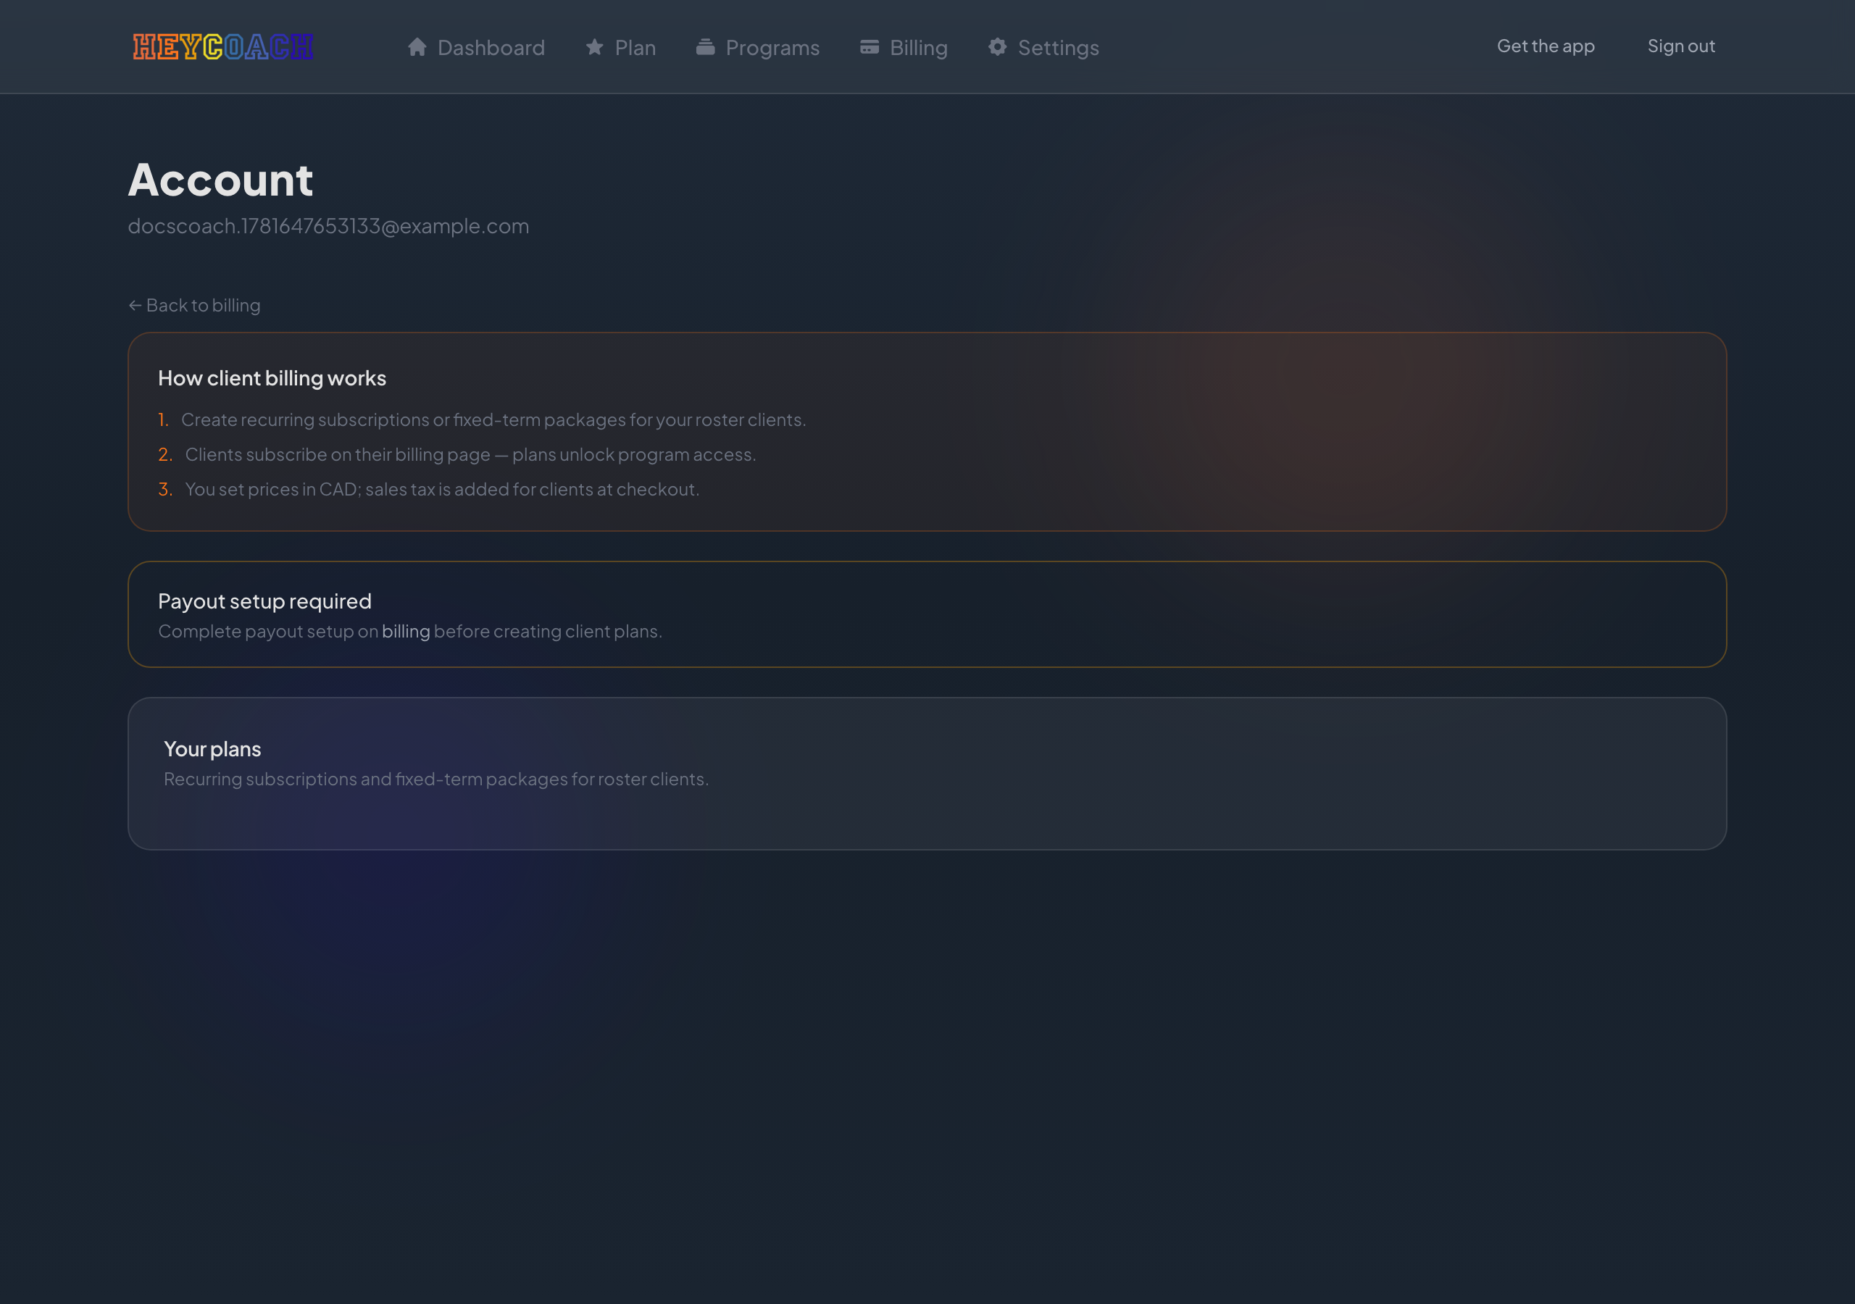This screenshot has width=1855, height=1304.
Task: Open the Settings nav item
Action: 1043,47
